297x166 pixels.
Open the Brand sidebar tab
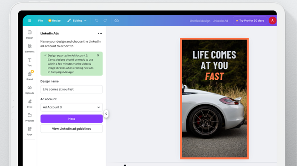(x=30, y=76)
